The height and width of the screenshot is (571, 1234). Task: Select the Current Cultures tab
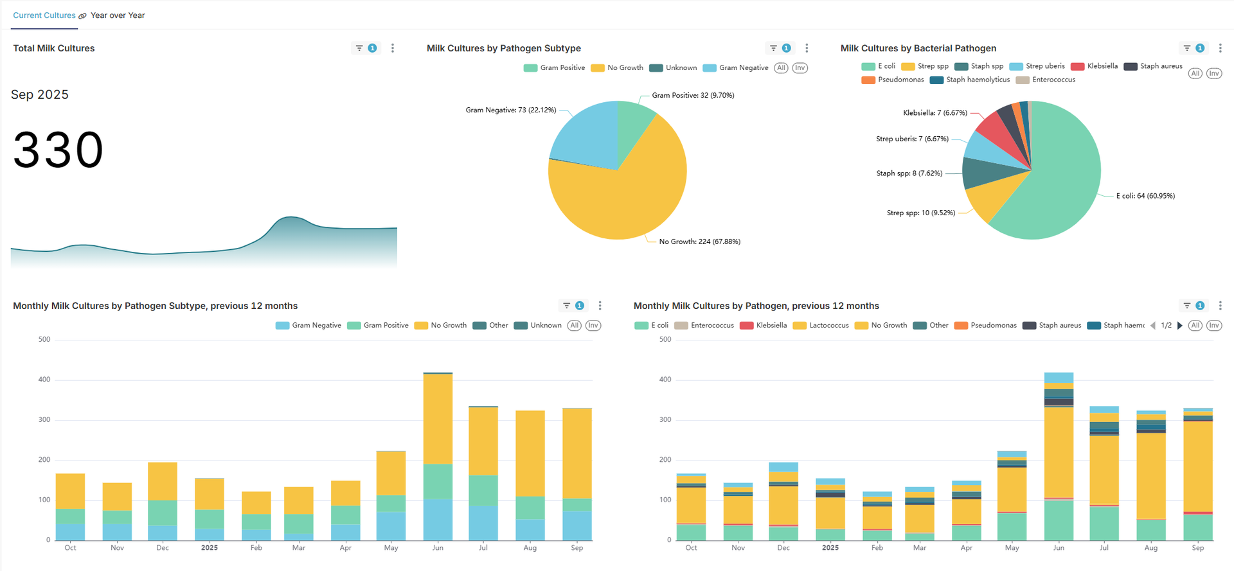[44, 15]
